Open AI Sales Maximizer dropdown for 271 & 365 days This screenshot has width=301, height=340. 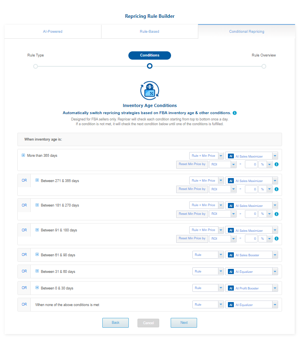252,180
